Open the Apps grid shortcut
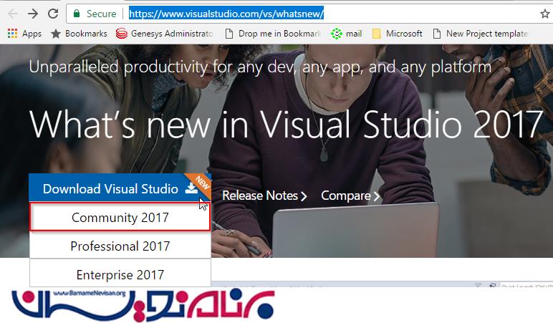The image size is (553, 323). (x=24, y=34)
